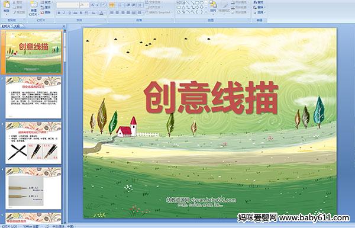The width and height of the screenshot is (355, 228).
Task: Switch to the 幻灯片 pane tab
Action: pyautogui.click(x=6, y=26)
